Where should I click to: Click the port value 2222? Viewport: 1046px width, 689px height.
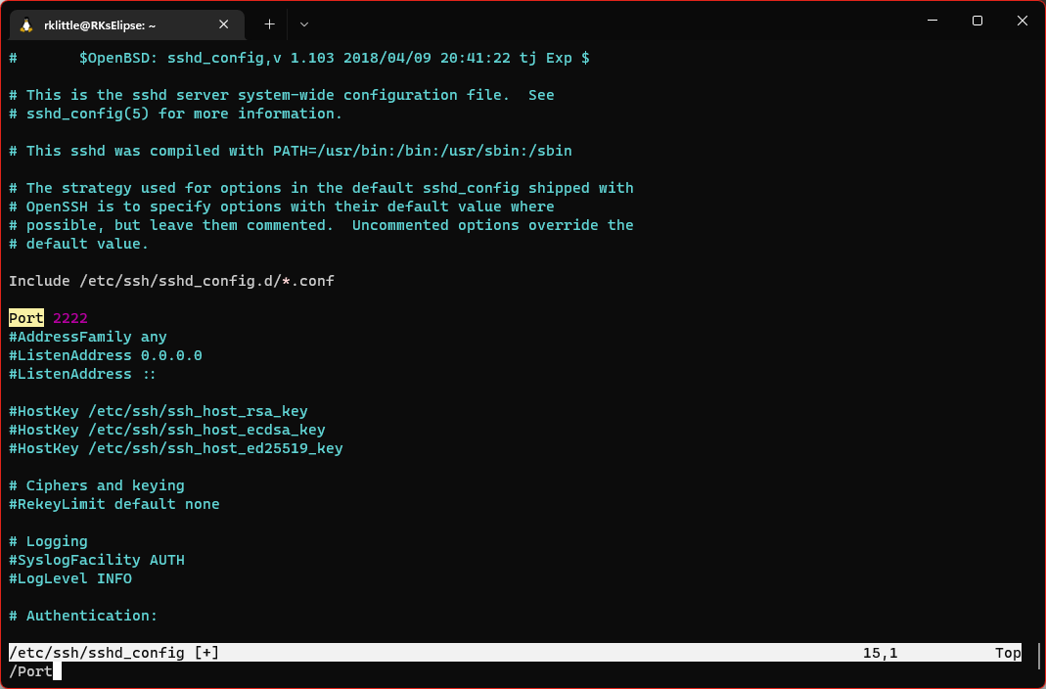point(70,318)
